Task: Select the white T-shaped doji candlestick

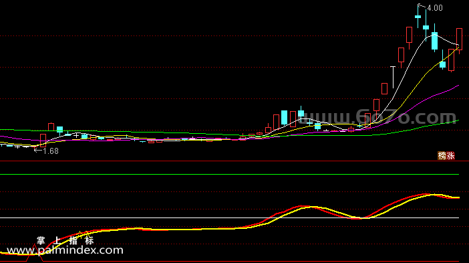Action: tap(393, 77)
